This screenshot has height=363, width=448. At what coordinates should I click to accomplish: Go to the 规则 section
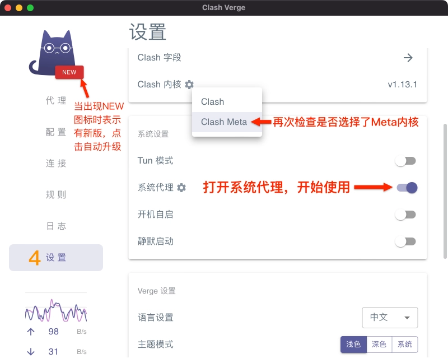pos(55,194)
